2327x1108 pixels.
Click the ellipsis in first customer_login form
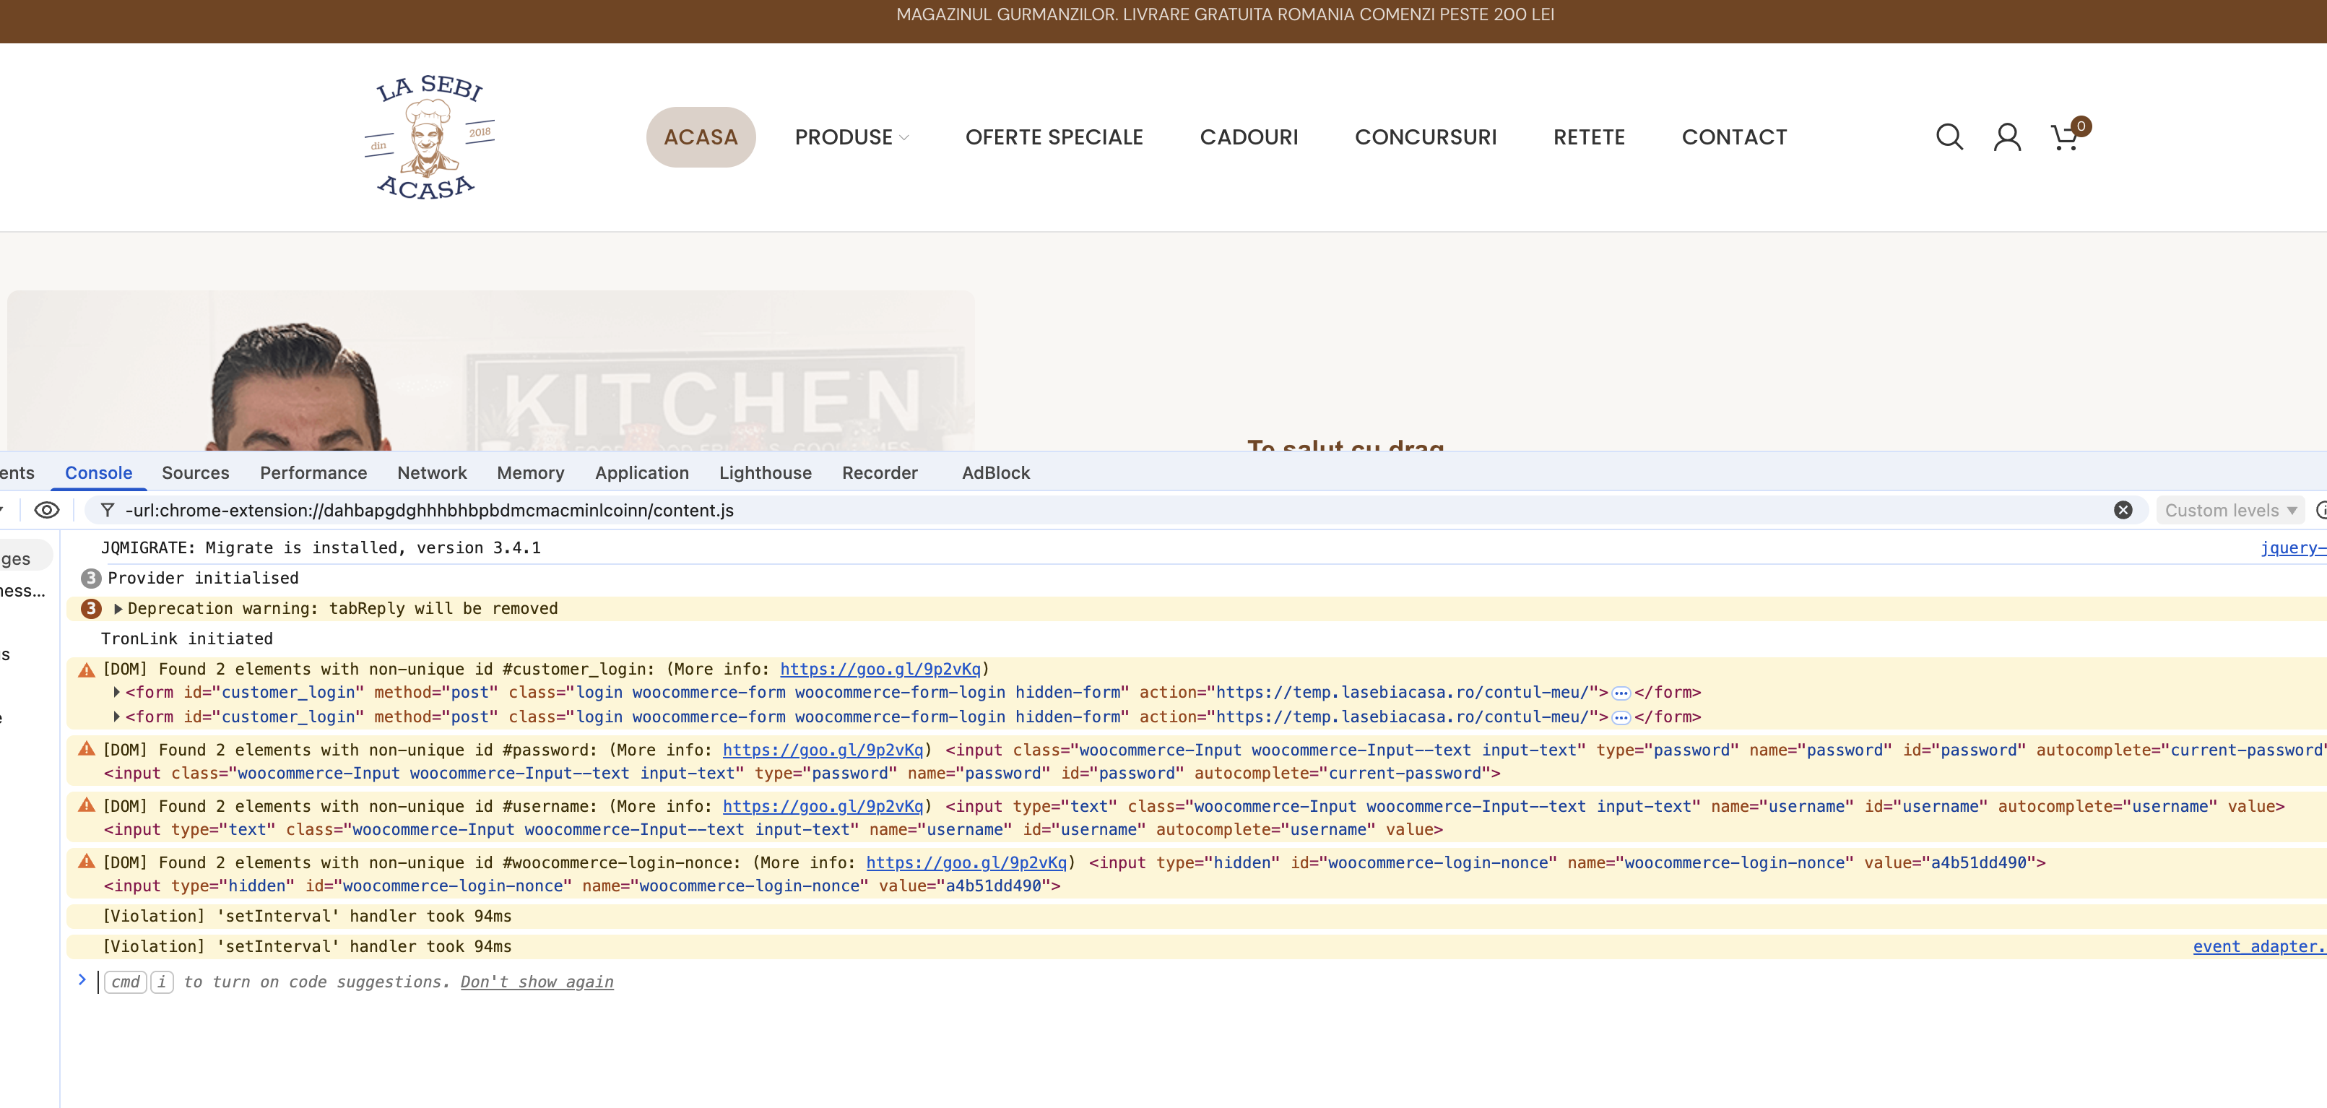coord(1621,693)
